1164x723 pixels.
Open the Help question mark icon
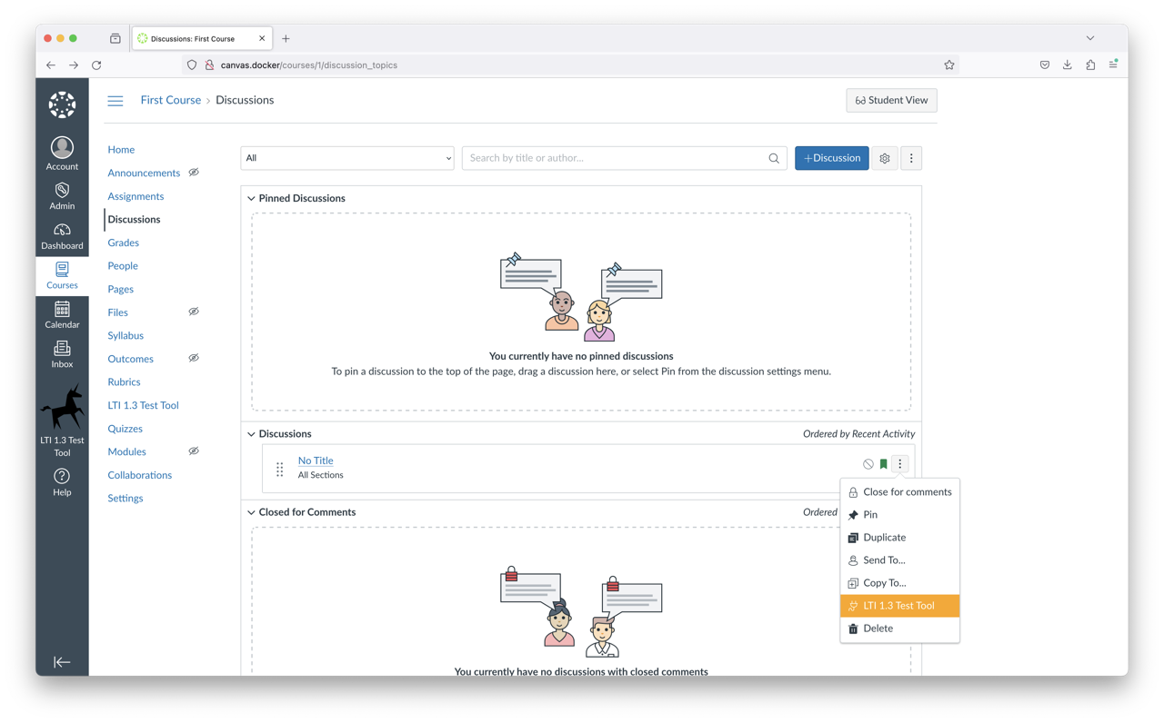62,482
